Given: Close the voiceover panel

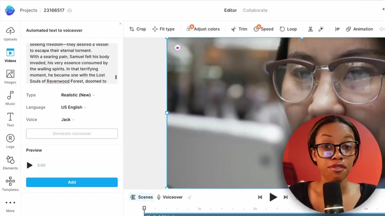Looking at the screenshot, I should (x=120, y=24).
